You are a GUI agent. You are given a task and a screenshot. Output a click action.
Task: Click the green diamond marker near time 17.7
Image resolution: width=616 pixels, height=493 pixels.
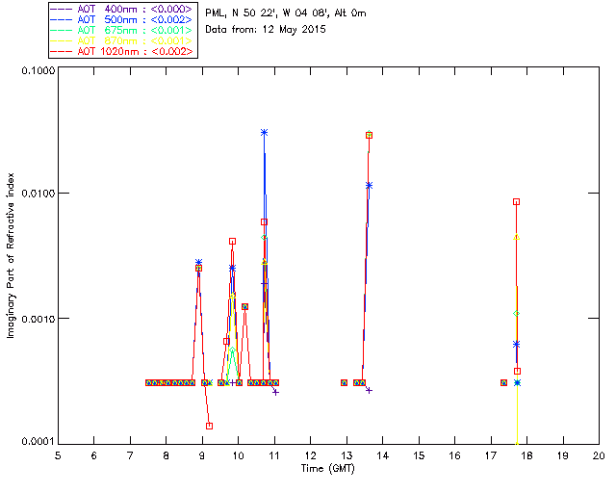tap(517, 313)
